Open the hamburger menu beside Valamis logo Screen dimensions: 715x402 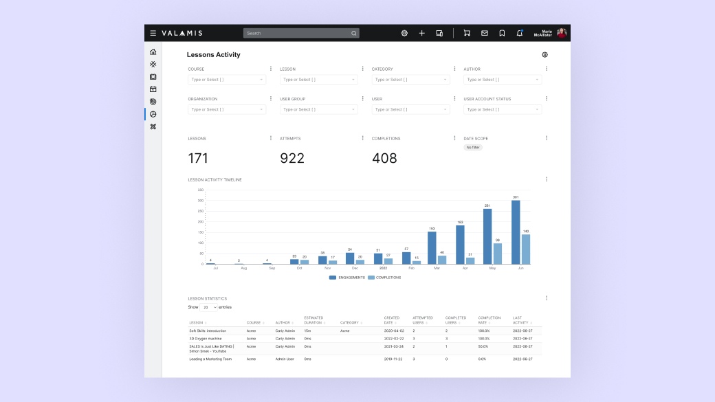coord(153,33)
